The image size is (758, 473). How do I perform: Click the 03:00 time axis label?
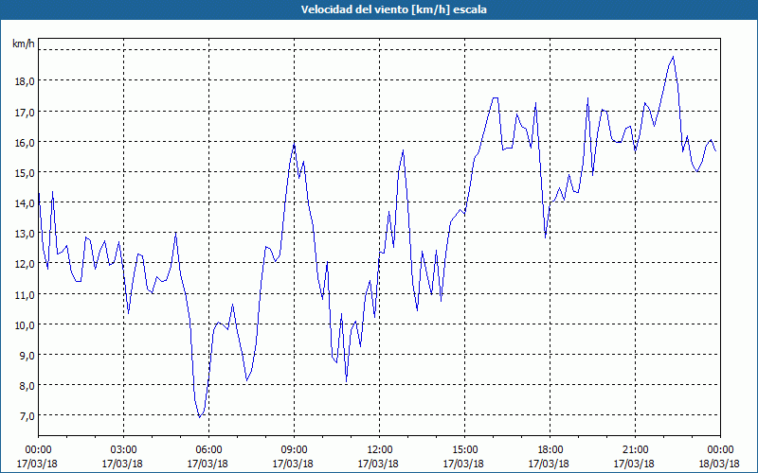point(123,450)
